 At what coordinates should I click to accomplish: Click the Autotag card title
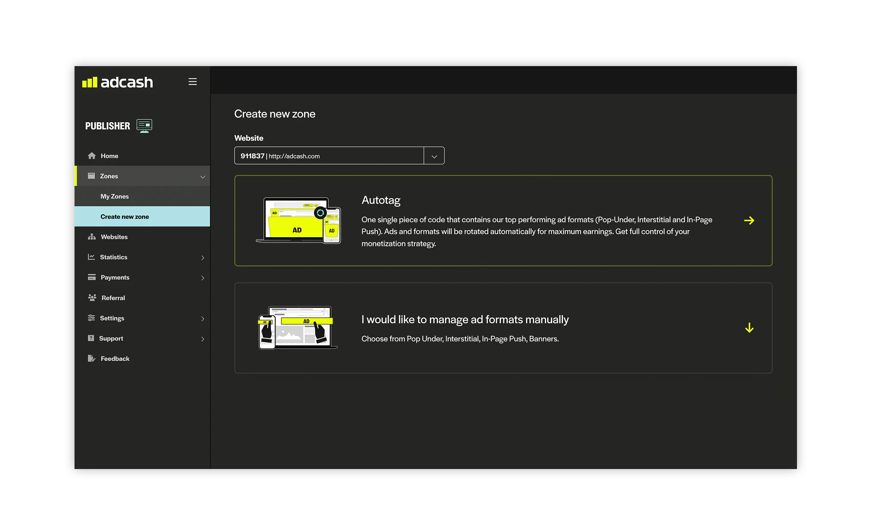coord(381,200)
